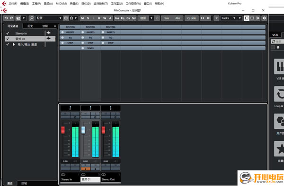Open the dropdown arrow after Racks
Image resolution: width=284 pixels, height=186 pixels.
240,18
